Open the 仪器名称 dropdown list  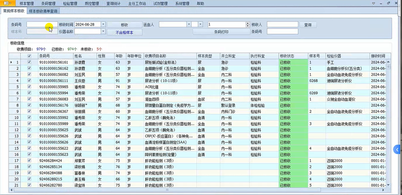[103, 32]
